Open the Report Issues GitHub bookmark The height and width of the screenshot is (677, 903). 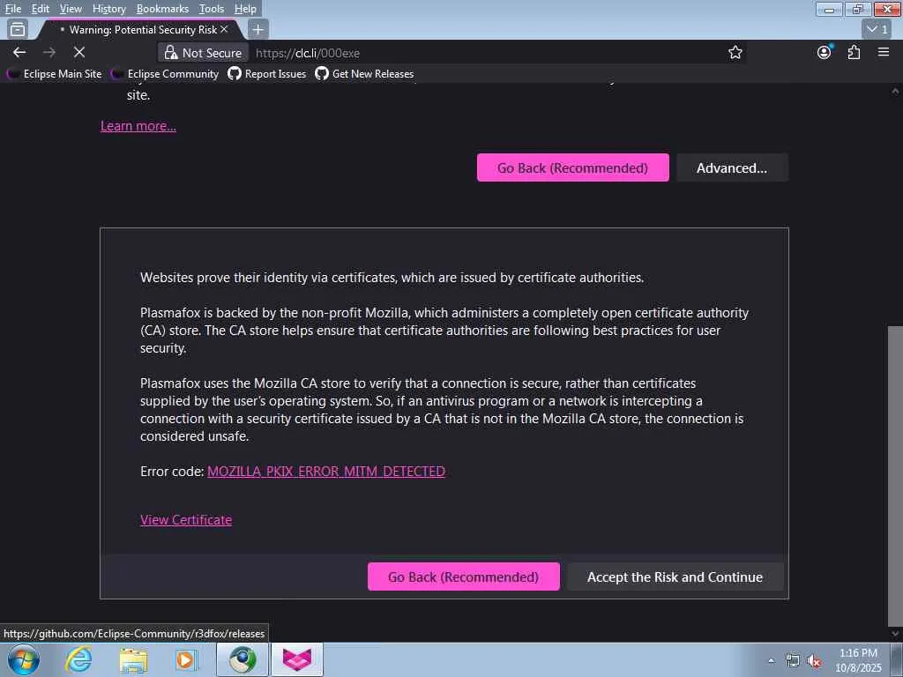[x=267, y=74]
